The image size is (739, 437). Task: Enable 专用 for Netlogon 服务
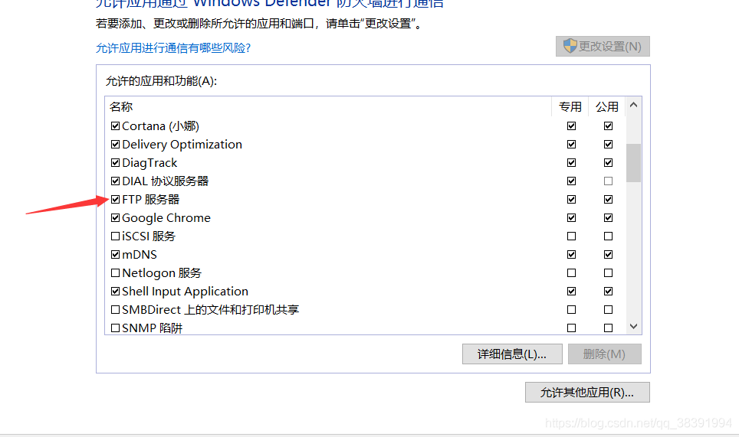coord(571,273)
